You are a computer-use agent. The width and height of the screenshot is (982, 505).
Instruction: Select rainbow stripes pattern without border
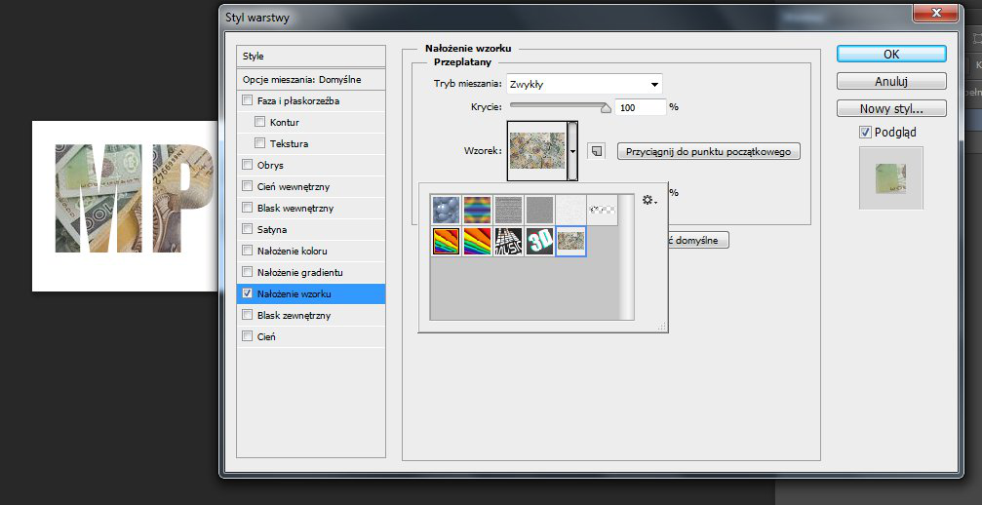477,242
